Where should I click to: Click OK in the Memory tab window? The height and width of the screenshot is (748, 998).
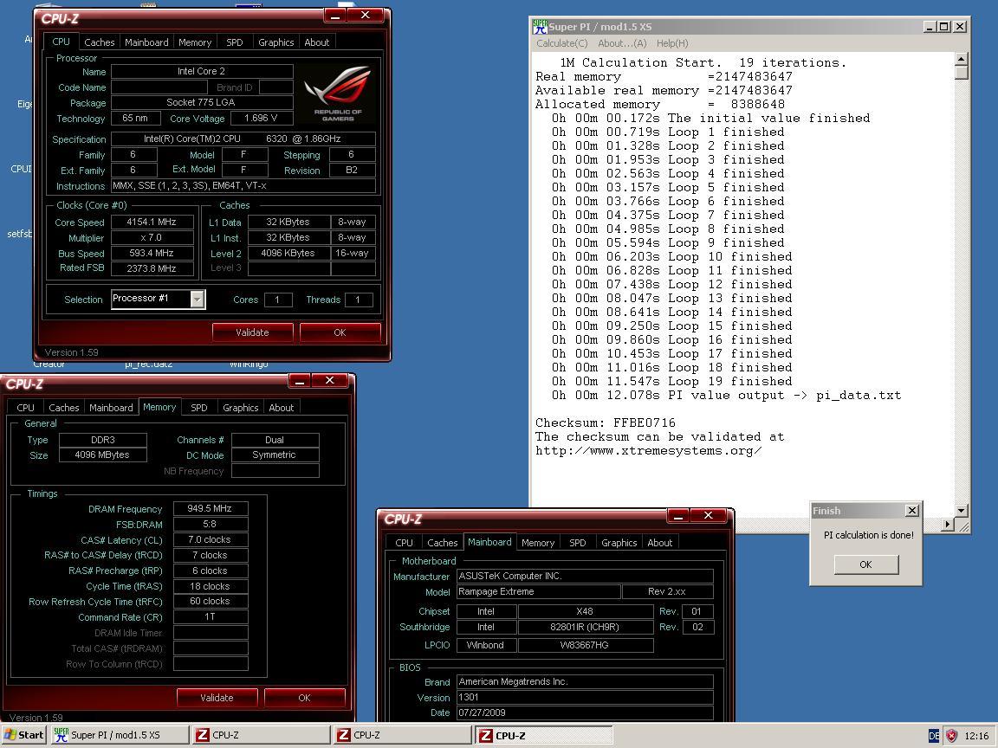pos(304,698)
